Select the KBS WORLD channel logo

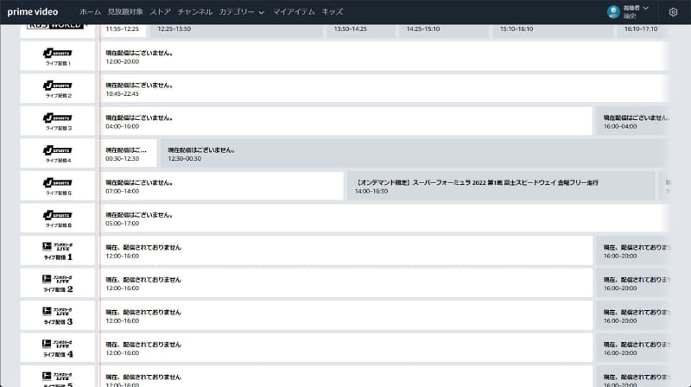pos(58,31)
